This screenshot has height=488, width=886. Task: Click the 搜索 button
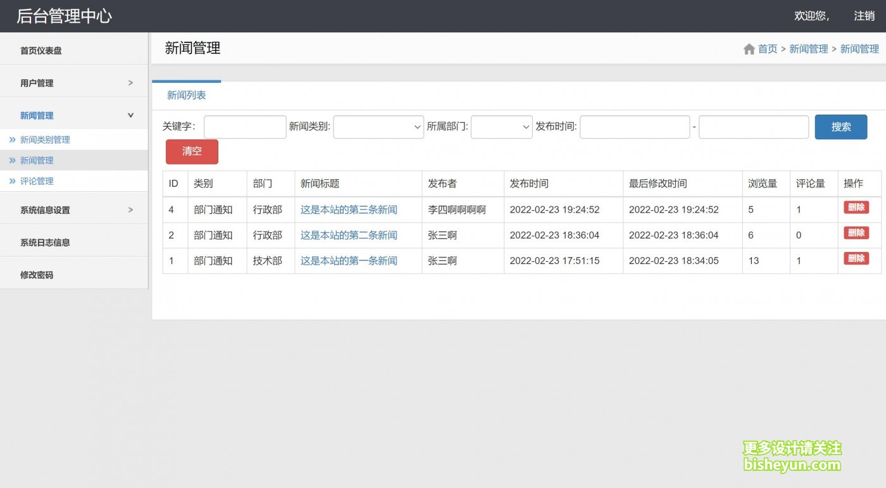click(841, 127)
